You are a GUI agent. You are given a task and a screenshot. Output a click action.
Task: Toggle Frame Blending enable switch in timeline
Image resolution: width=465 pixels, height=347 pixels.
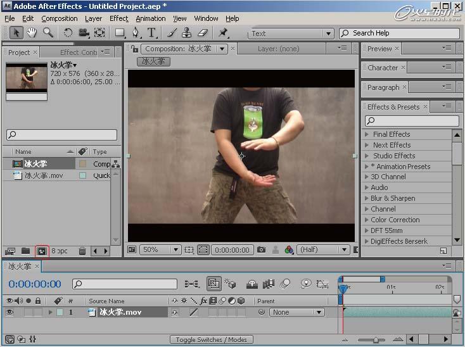pos(269,284)
